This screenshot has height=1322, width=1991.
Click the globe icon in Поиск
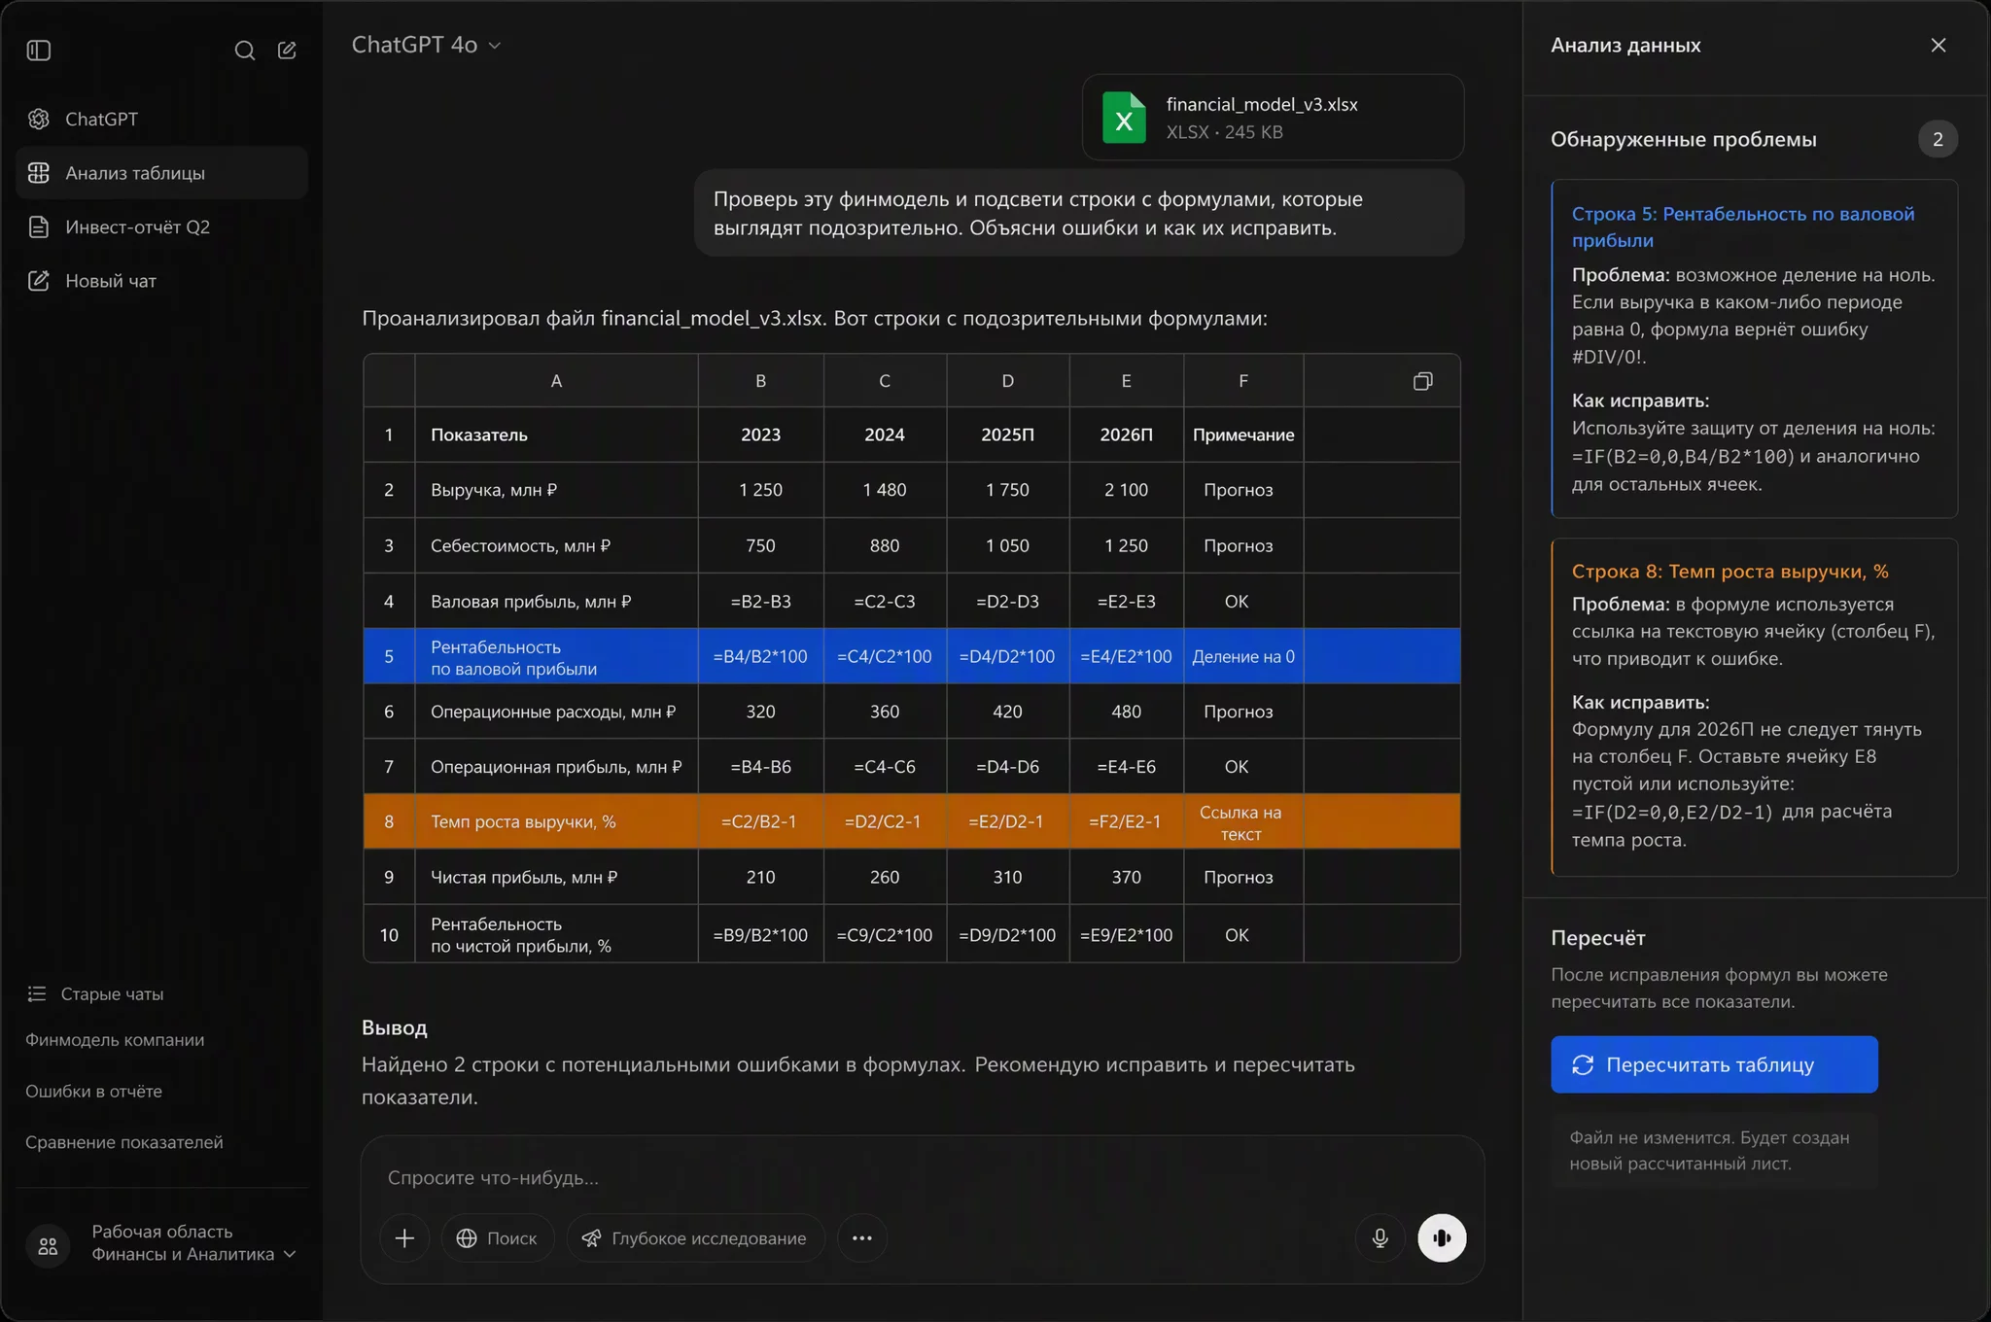click(467, 1237)
